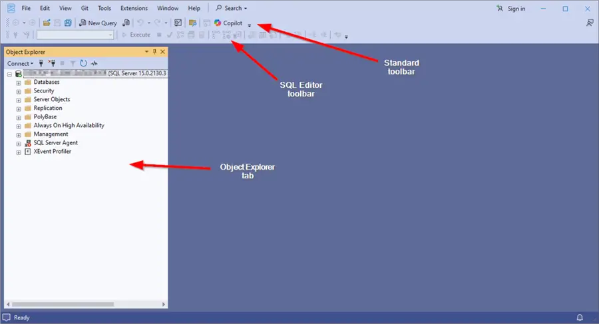The height and width of the screenshot is (324, 599).
Task: Click Object Explorer horizontal scrollbar
Action: (63, 305)
